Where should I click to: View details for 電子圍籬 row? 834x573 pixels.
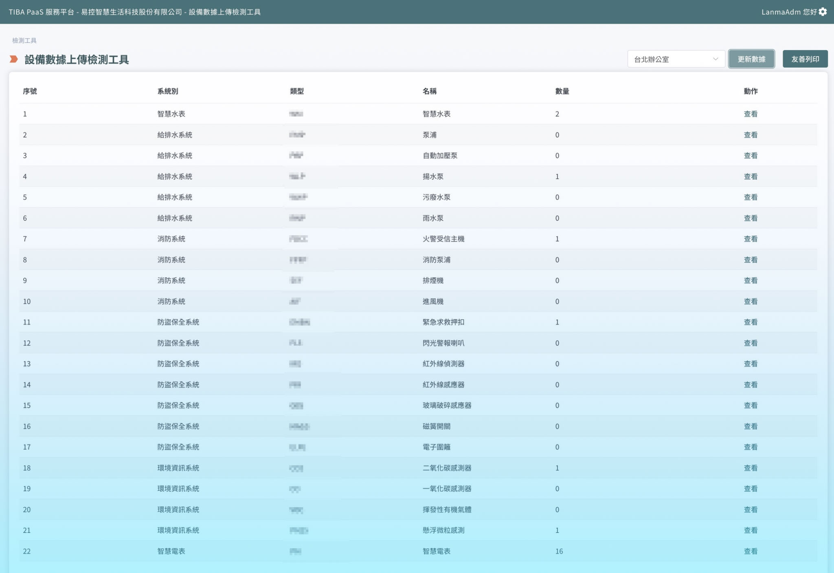[750, 447]
